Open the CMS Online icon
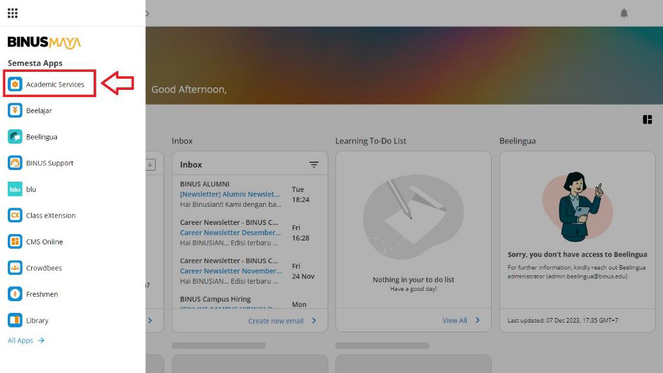Viewport: 663px width, 373px height. pos(15,242)
